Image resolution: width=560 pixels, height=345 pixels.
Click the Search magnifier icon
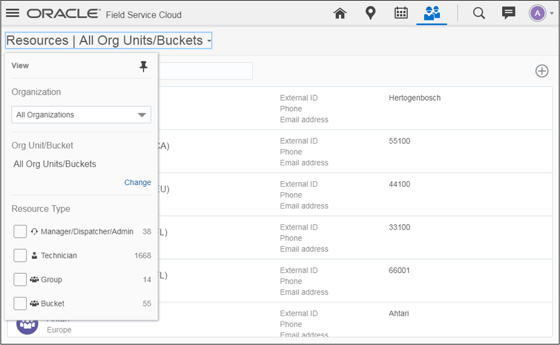coord(479,13)
